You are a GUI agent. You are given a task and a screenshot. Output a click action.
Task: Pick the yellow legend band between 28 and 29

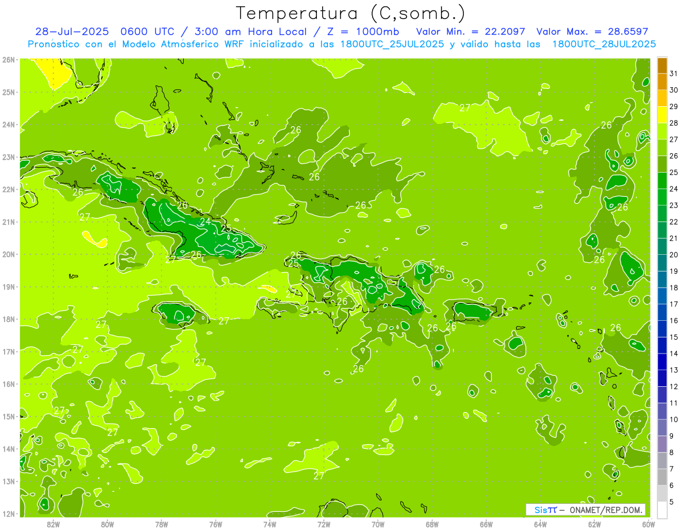pyautogui.click(x=662, y=115)
